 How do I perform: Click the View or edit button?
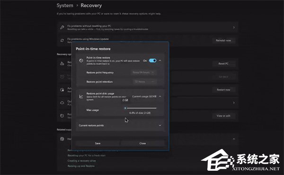coord(223,116)
